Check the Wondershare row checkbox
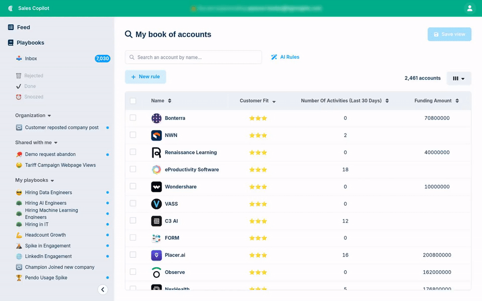Image resolution: width=482 pixels, height=301 pixels. point(133,186)
